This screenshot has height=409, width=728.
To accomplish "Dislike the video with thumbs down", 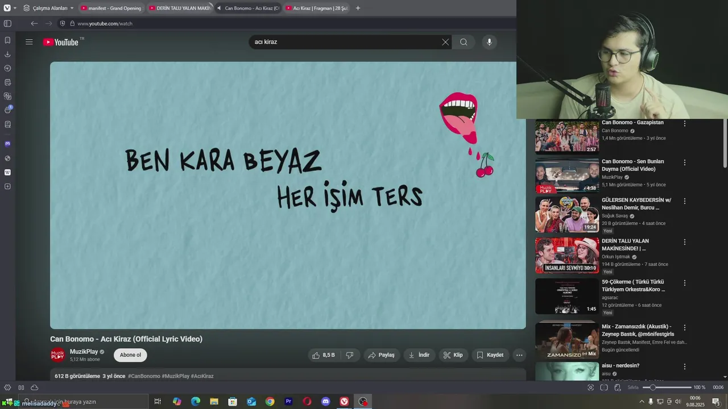I will [x=350, y=355].
